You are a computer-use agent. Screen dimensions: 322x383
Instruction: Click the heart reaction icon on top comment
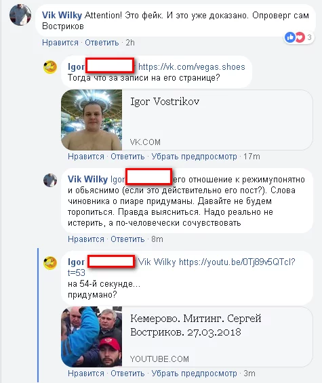[300, 37]
